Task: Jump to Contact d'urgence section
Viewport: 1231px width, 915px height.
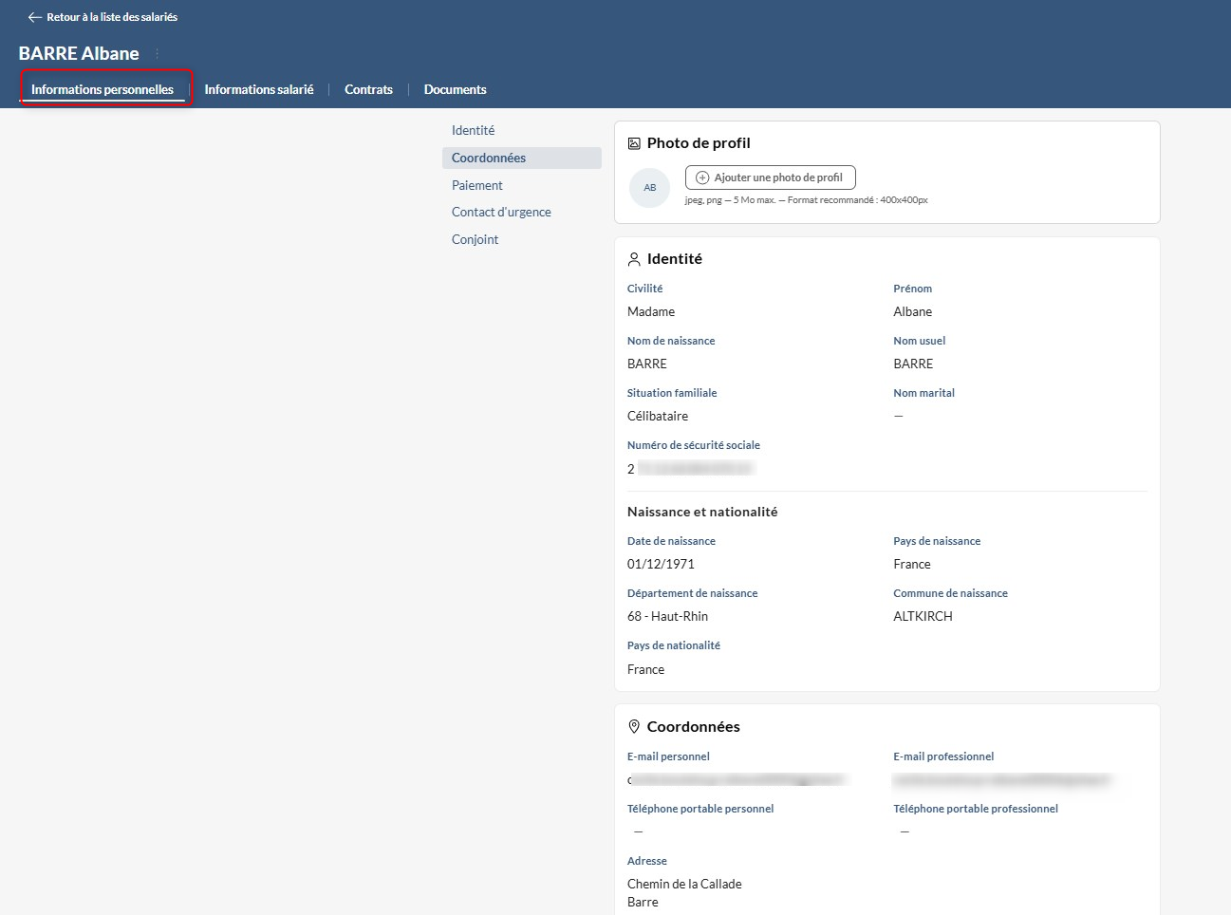Action: (501, 212)
